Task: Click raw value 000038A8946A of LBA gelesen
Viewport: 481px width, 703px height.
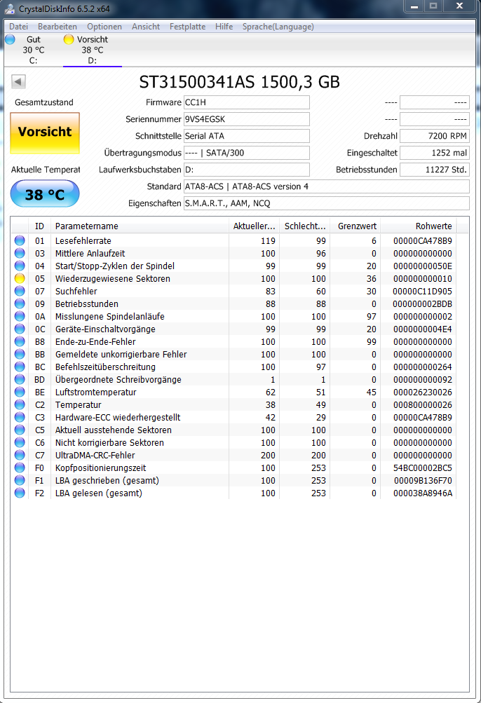Action: [423, 493]
